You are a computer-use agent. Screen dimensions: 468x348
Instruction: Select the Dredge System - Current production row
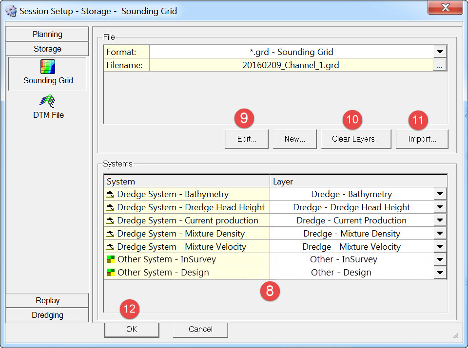[187, 220]
